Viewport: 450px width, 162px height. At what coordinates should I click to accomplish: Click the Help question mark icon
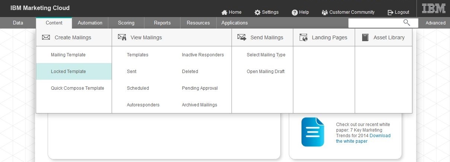pos(295,12)
